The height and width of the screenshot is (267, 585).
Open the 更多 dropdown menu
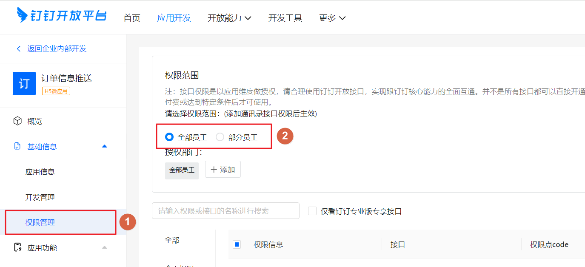pos(332,18)
